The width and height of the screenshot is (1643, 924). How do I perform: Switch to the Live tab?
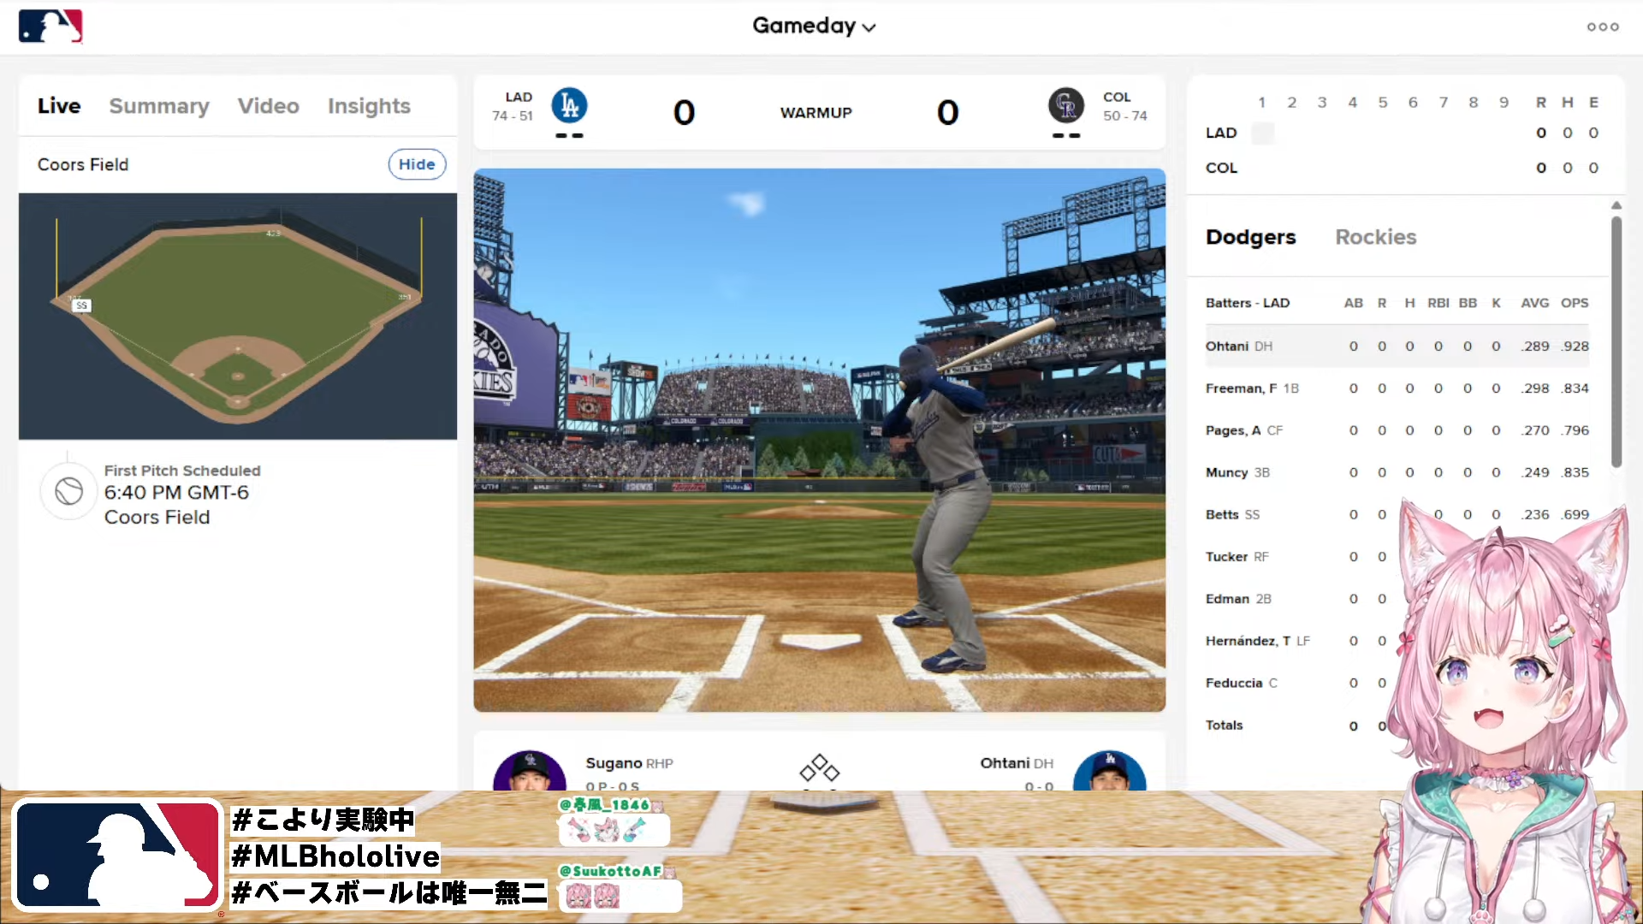(59, 105)
